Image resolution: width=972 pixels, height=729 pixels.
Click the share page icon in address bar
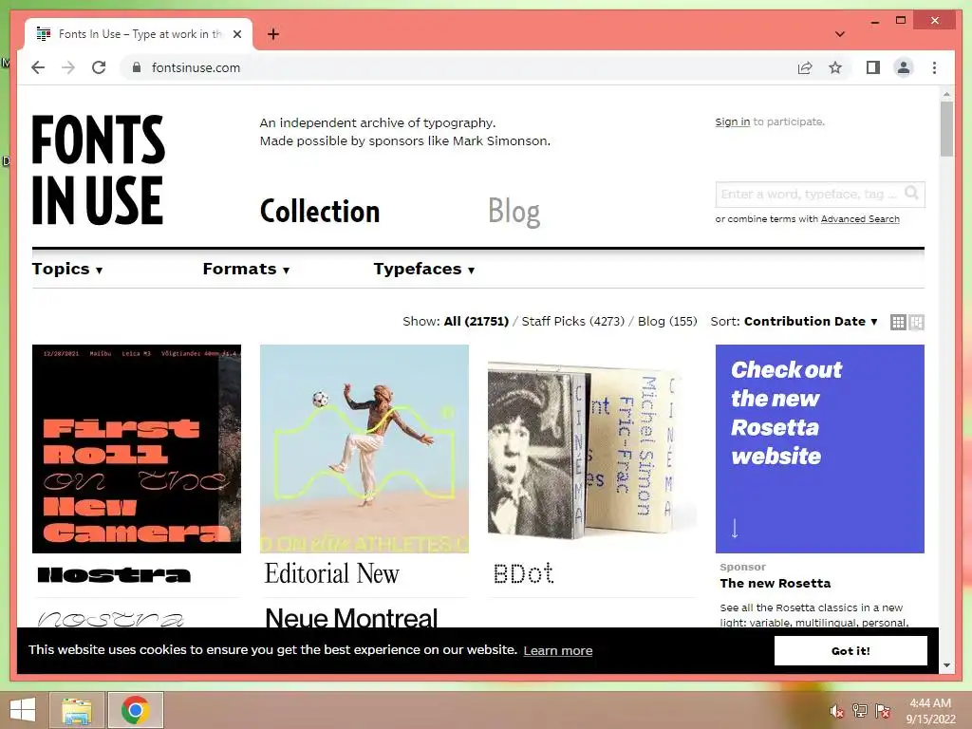click(805, 67)
